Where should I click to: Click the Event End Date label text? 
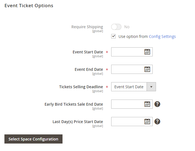pyautogui.click(x=89, y=69)
